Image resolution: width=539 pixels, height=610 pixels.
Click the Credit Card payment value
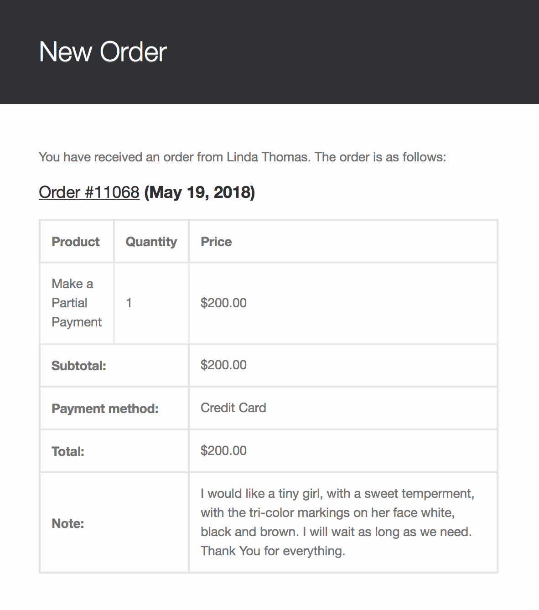(x=233, y=408)
